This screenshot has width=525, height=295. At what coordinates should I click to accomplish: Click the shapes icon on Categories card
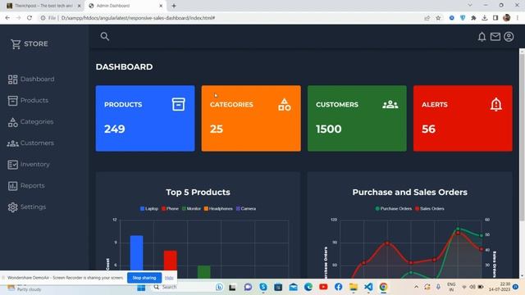pyautogui.click(x=285, y=105)
